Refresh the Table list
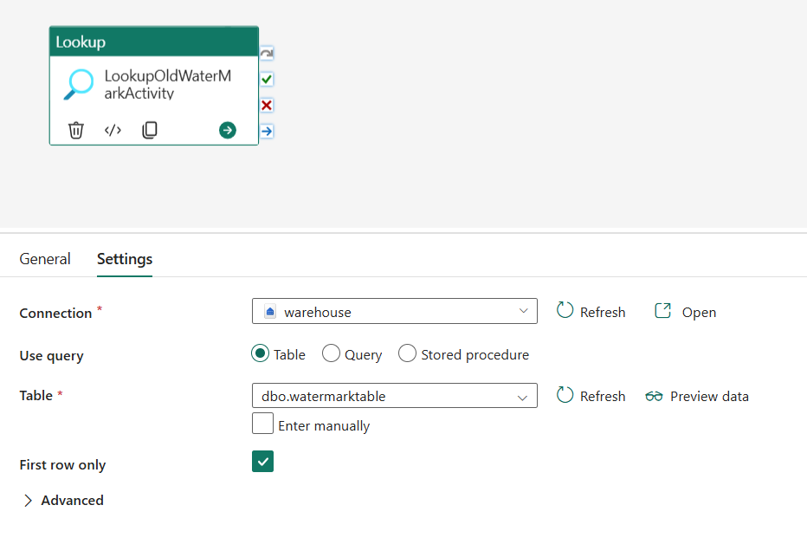807x544 pixels. click(591, 396)
